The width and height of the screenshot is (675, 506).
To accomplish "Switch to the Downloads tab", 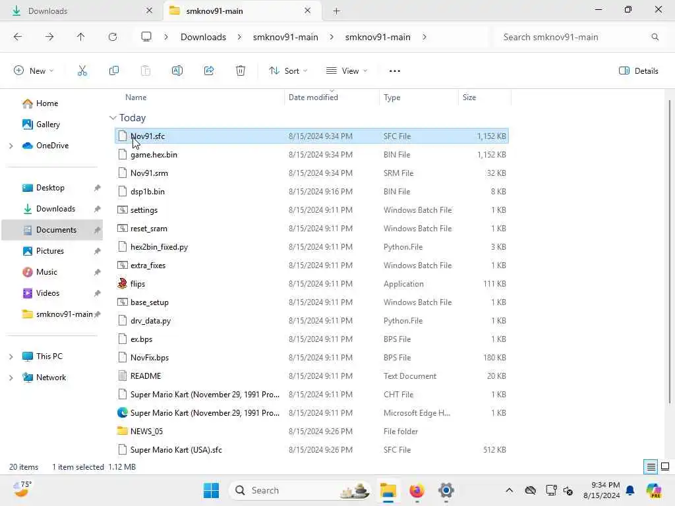I will 81,11.
